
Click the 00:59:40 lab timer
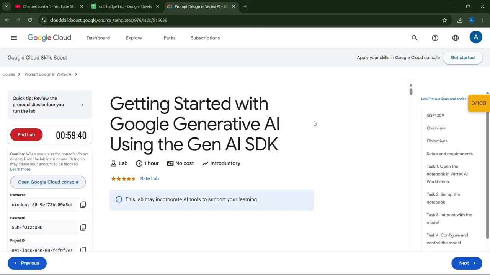71,135
